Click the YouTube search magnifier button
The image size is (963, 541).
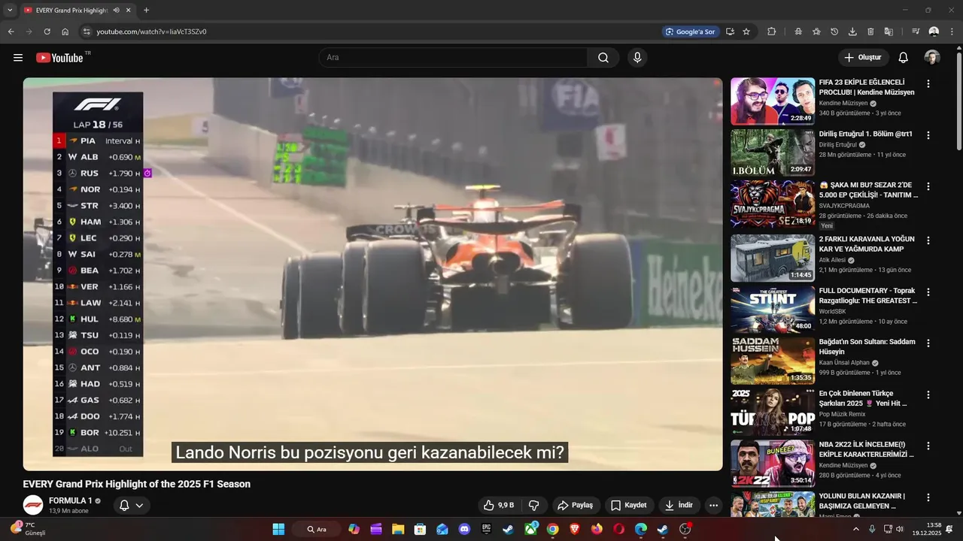point(603,58)
